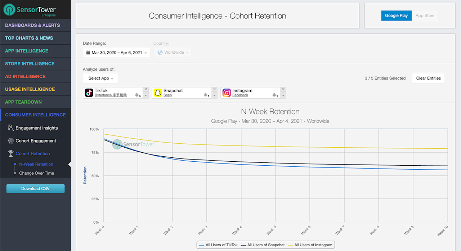
Task: Open Store Intelligence section
Action: tap(35, 64)
